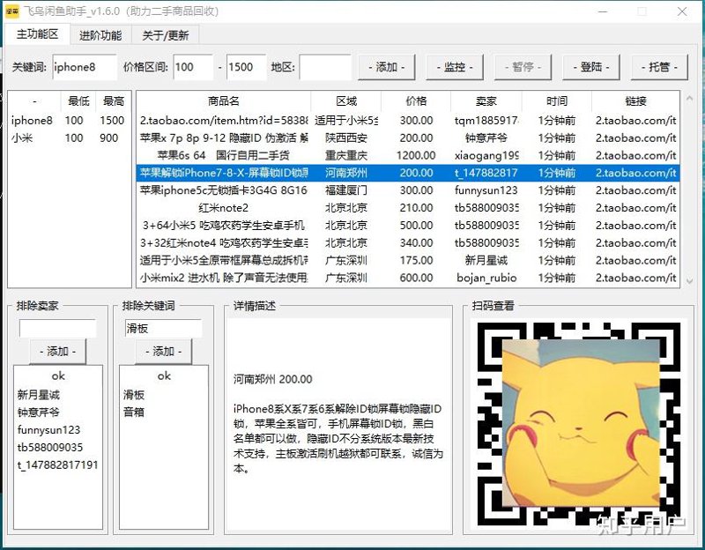
Task: Select the 3+64小米5 product row
Action: (x=408, y=226)
